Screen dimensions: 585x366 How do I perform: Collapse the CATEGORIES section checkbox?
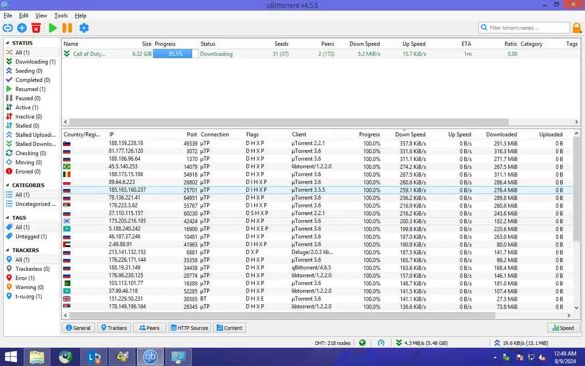click(x=8, y=185)
